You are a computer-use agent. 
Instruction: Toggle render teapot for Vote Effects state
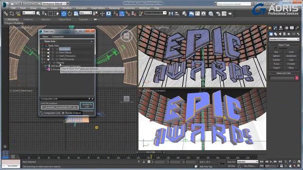coord(48,52)
